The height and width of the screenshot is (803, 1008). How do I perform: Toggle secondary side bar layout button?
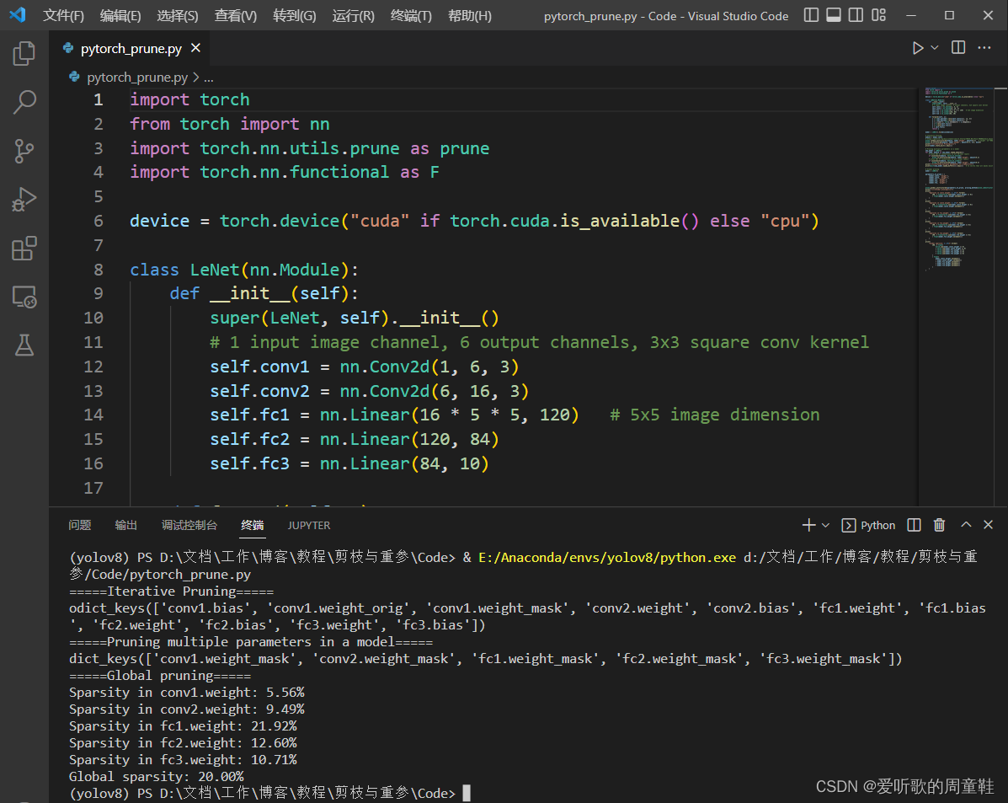[856, 15]
